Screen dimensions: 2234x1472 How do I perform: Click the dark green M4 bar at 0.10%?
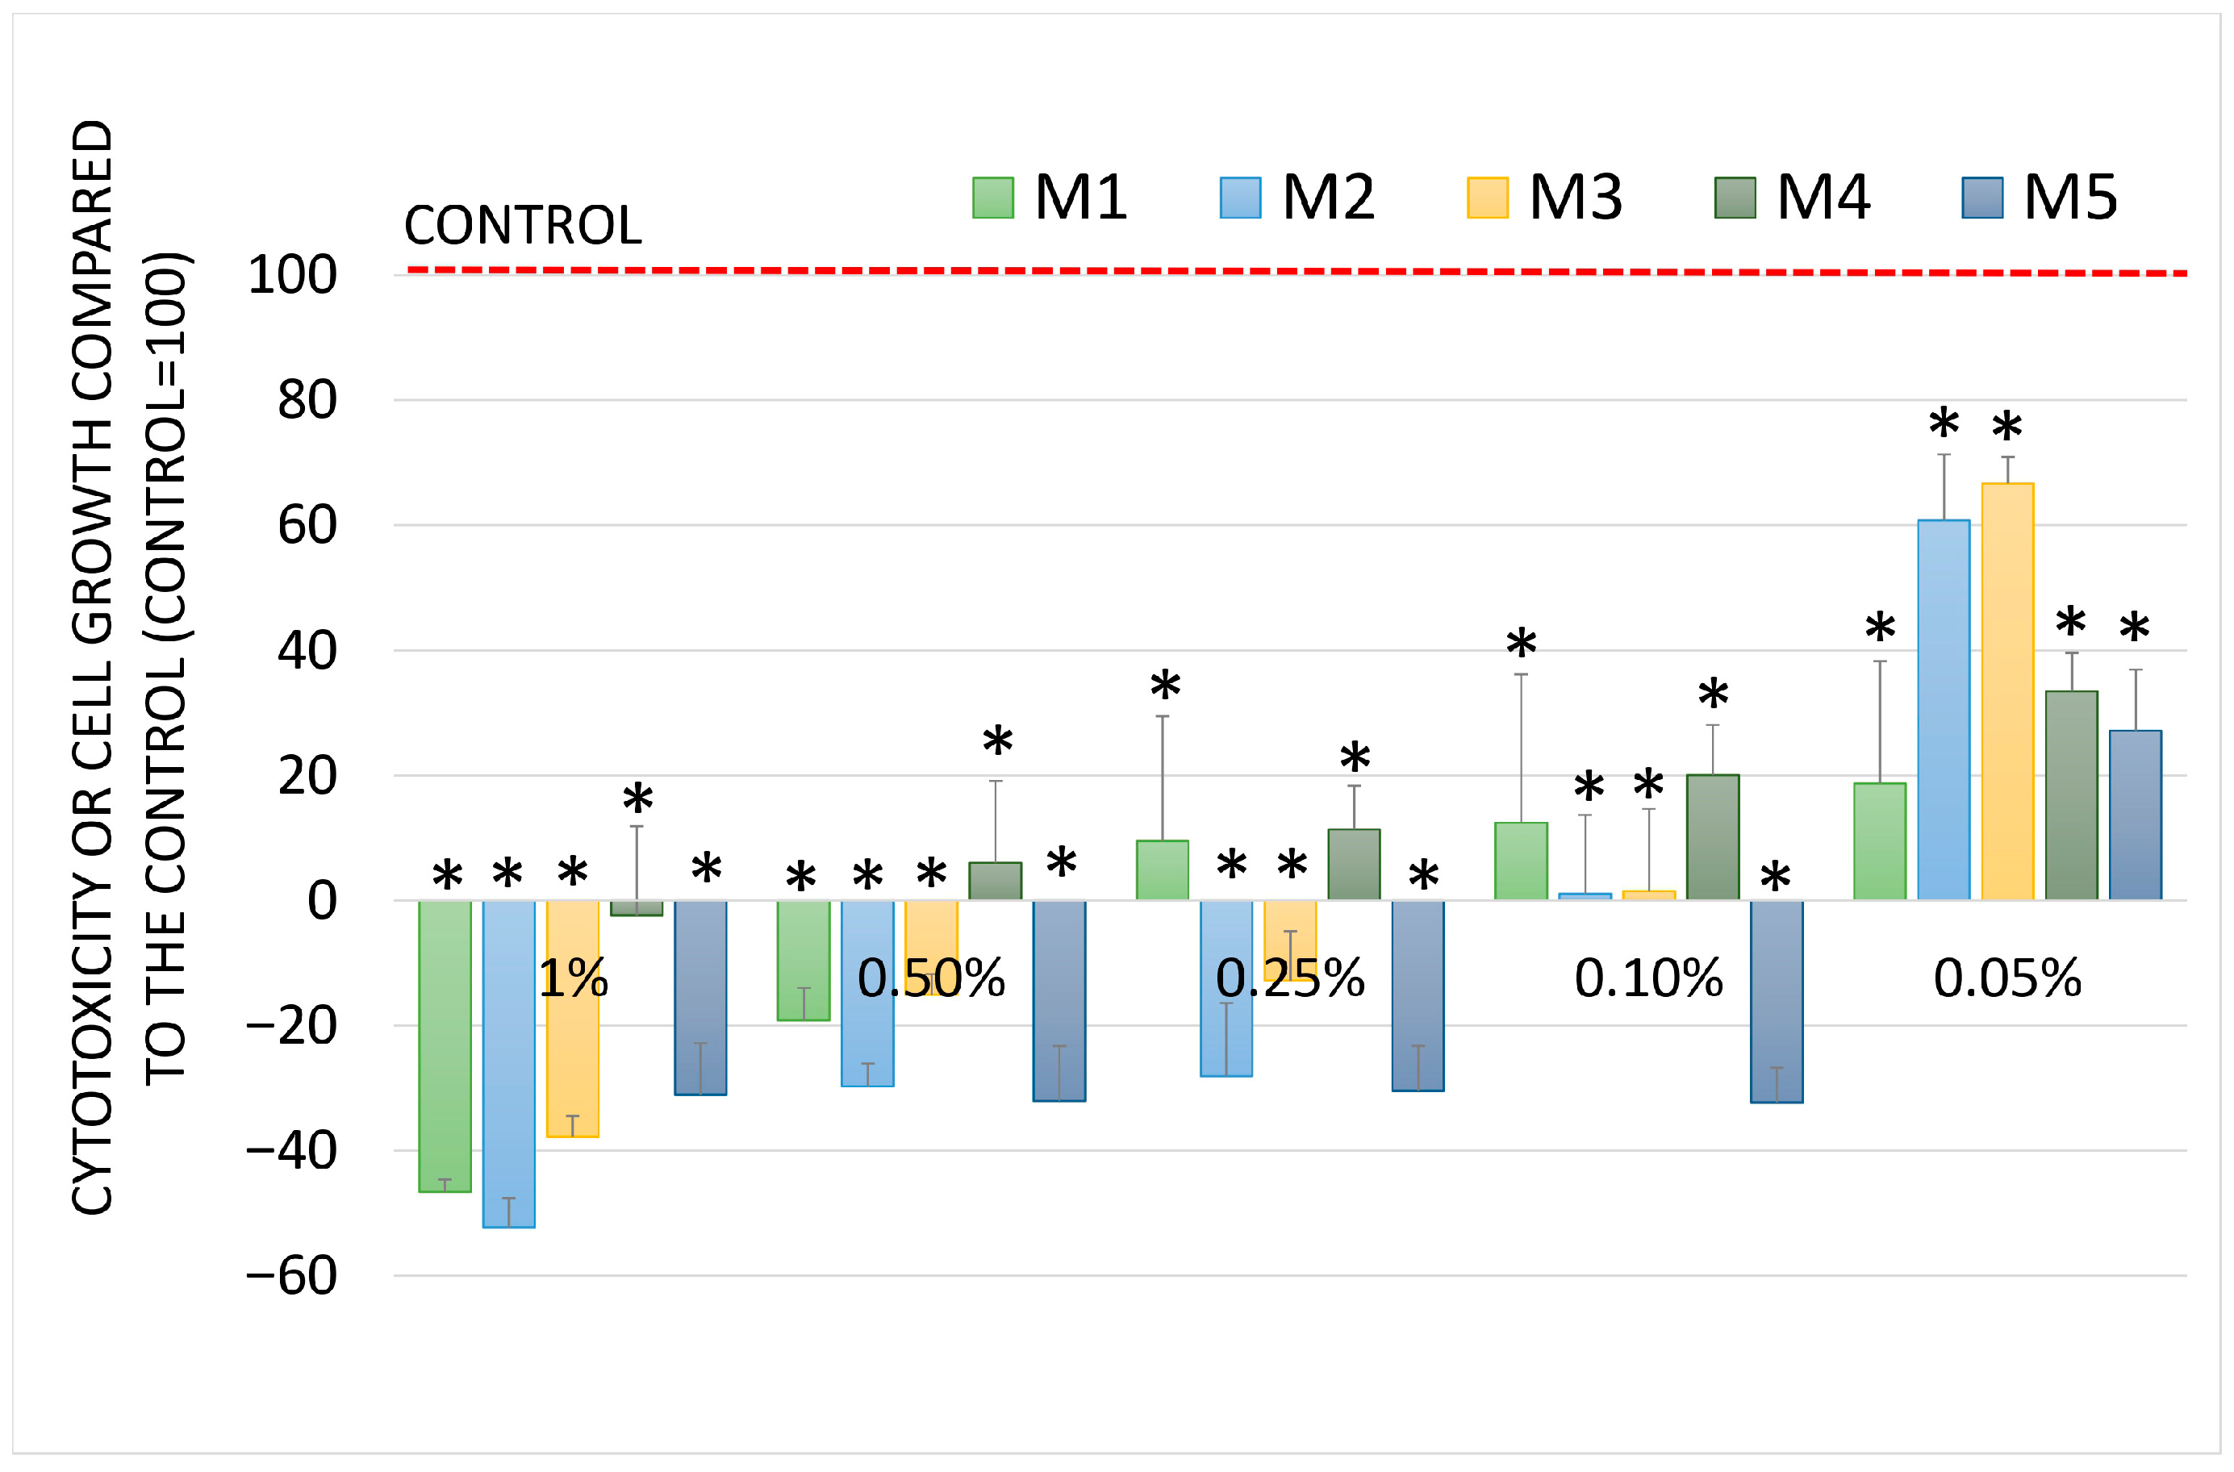coord(1712,837)
